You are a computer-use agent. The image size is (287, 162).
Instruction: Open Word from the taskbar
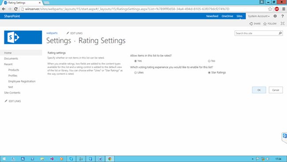point(100,159)
